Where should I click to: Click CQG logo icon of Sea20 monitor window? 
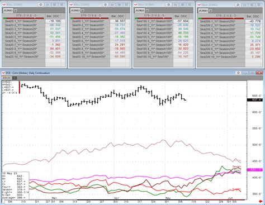[4, 4]
